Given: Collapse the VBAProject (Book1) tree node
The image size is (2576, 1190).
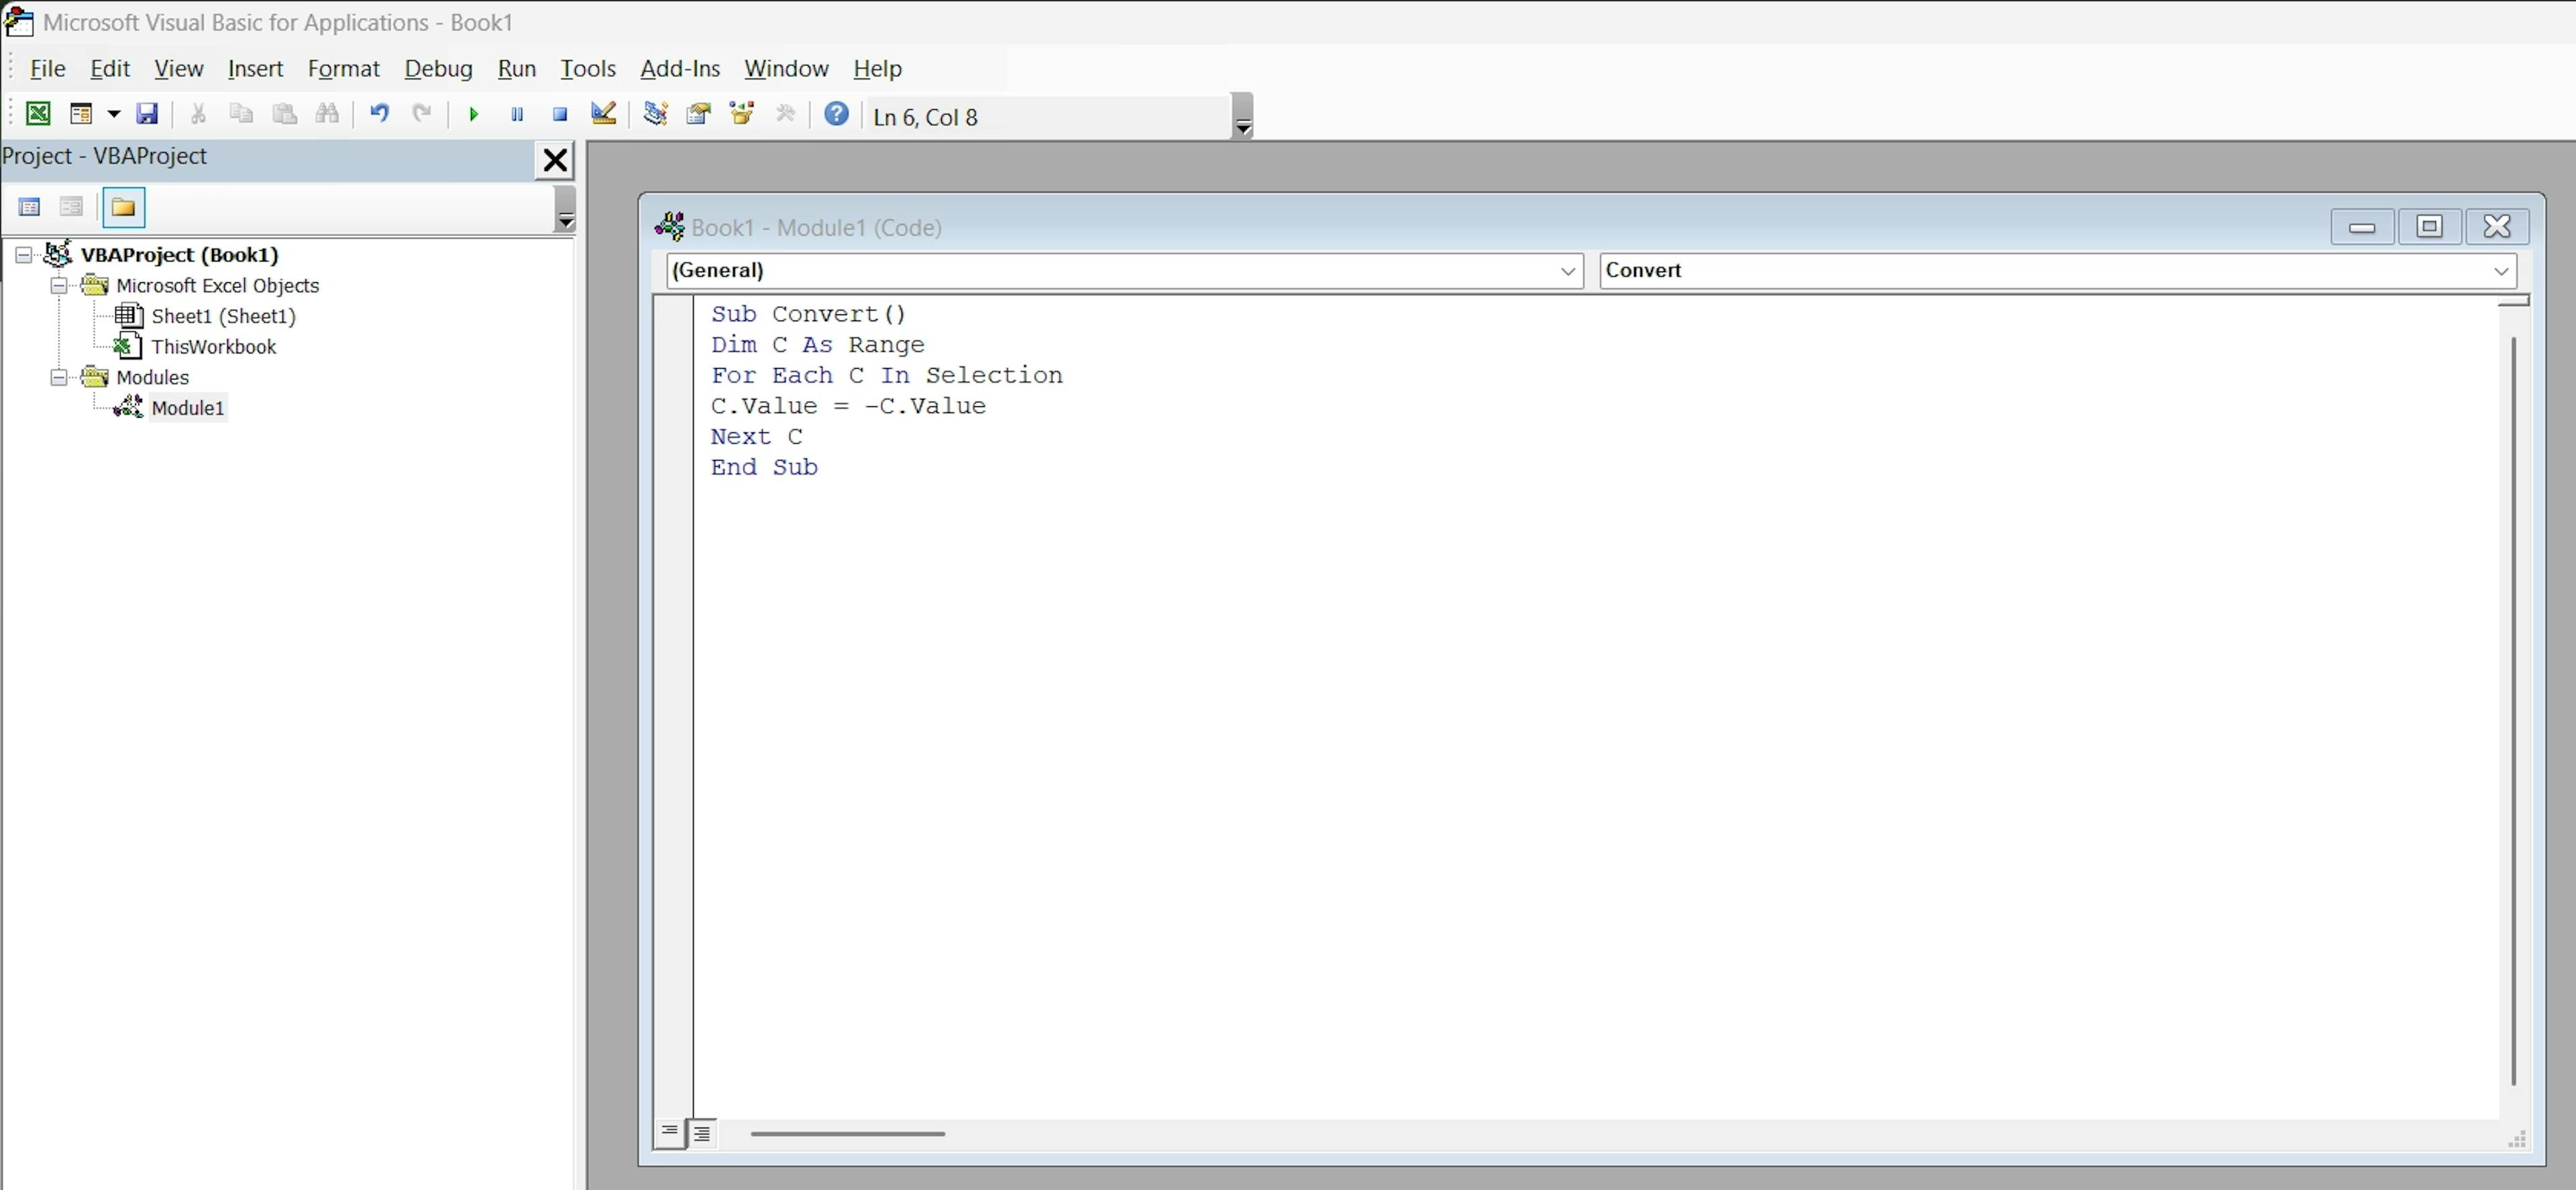Looking at the screenshot, I should coord(24,255).
